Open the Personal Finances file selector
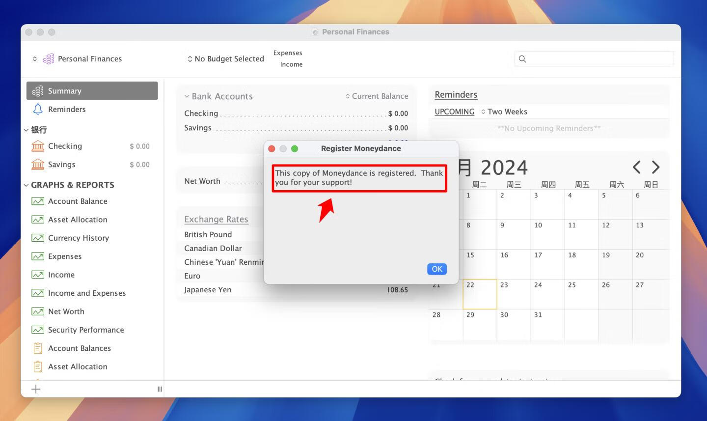The height and width of the screenshot is (421, 707). coord(78,59)
